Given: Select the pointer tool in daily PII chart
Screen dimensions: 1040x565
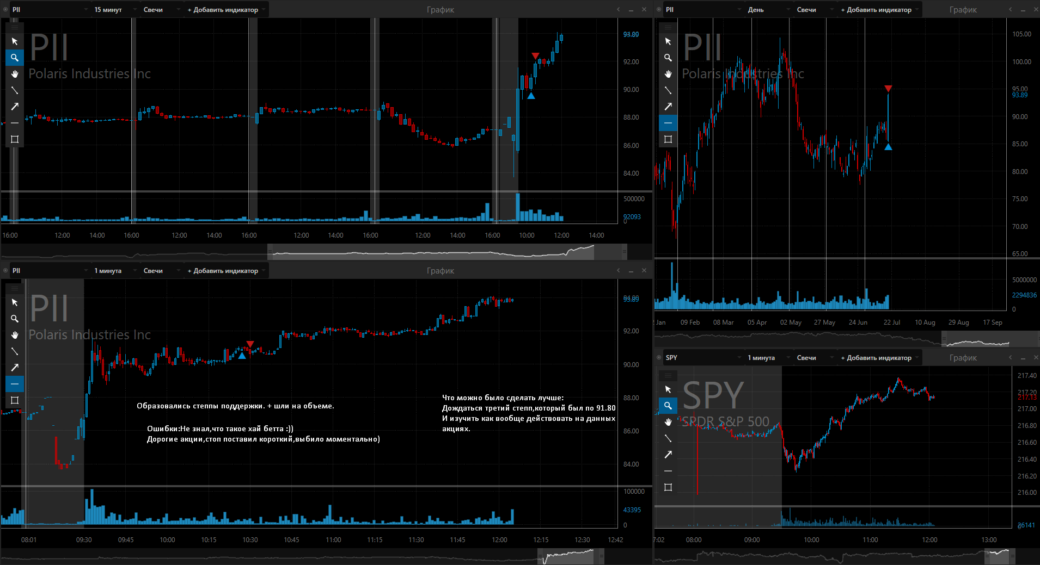Looking at the screenshot, I should point(668,41).
